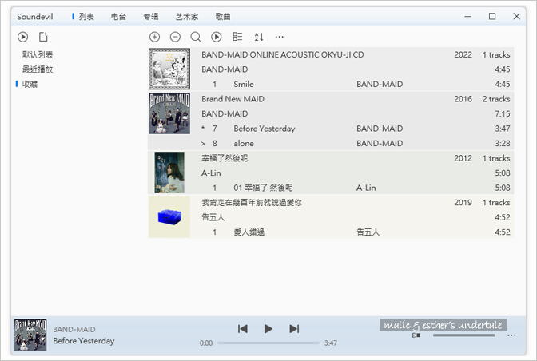Switch to the 列表 tab
Image resolution: width=537 pixels, height=361 pixels.
coord(86,17)
